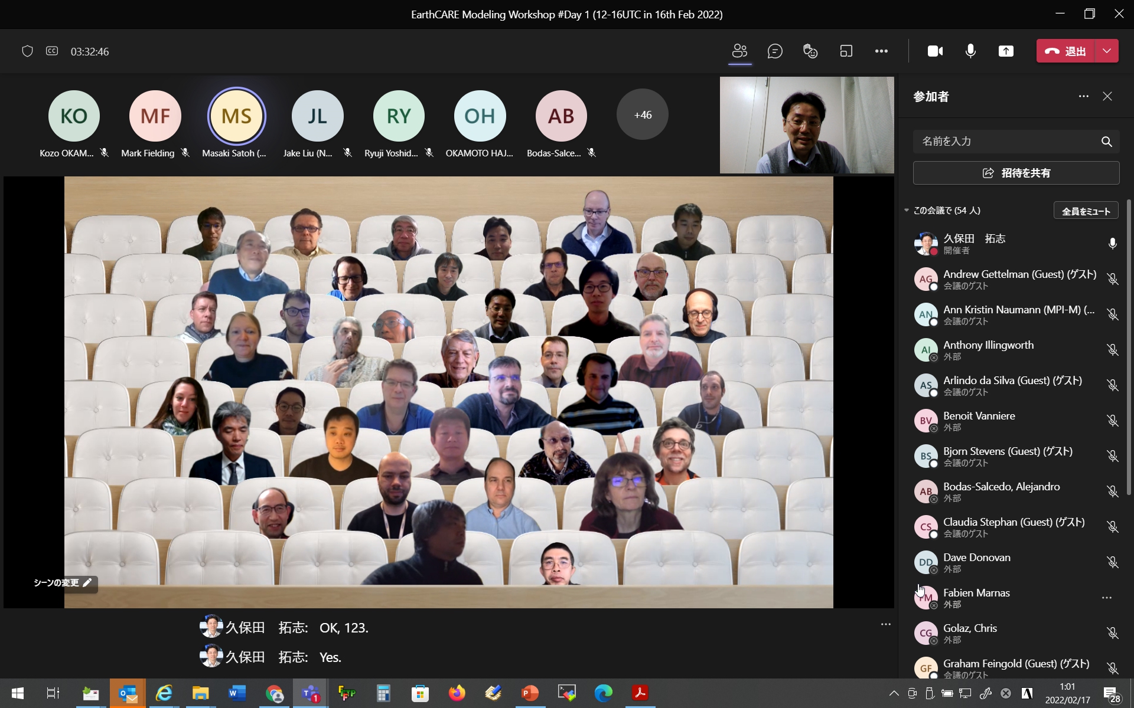This screenshot has width=1134, height=708.
Task: Open participants panel more options ellipsis
Action: [1083, 96]
